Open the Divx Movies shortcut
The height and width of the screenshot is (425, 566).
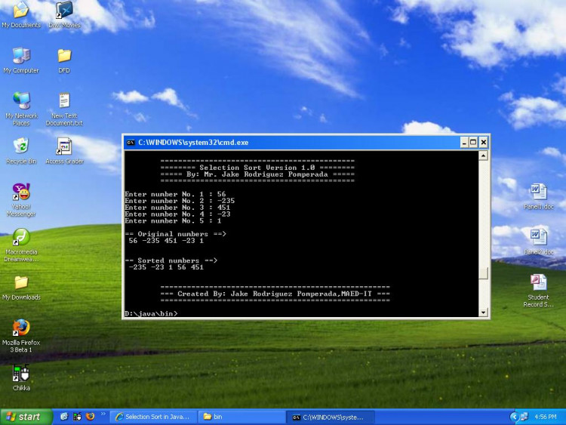click(x=64, y=14)
